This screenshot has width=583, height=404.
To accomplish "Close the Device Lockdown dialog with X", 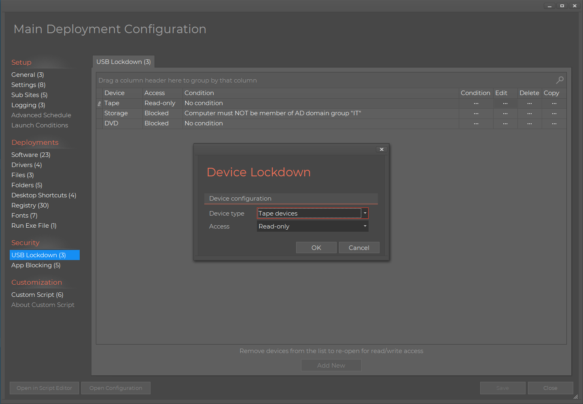I will pos(382,149).
